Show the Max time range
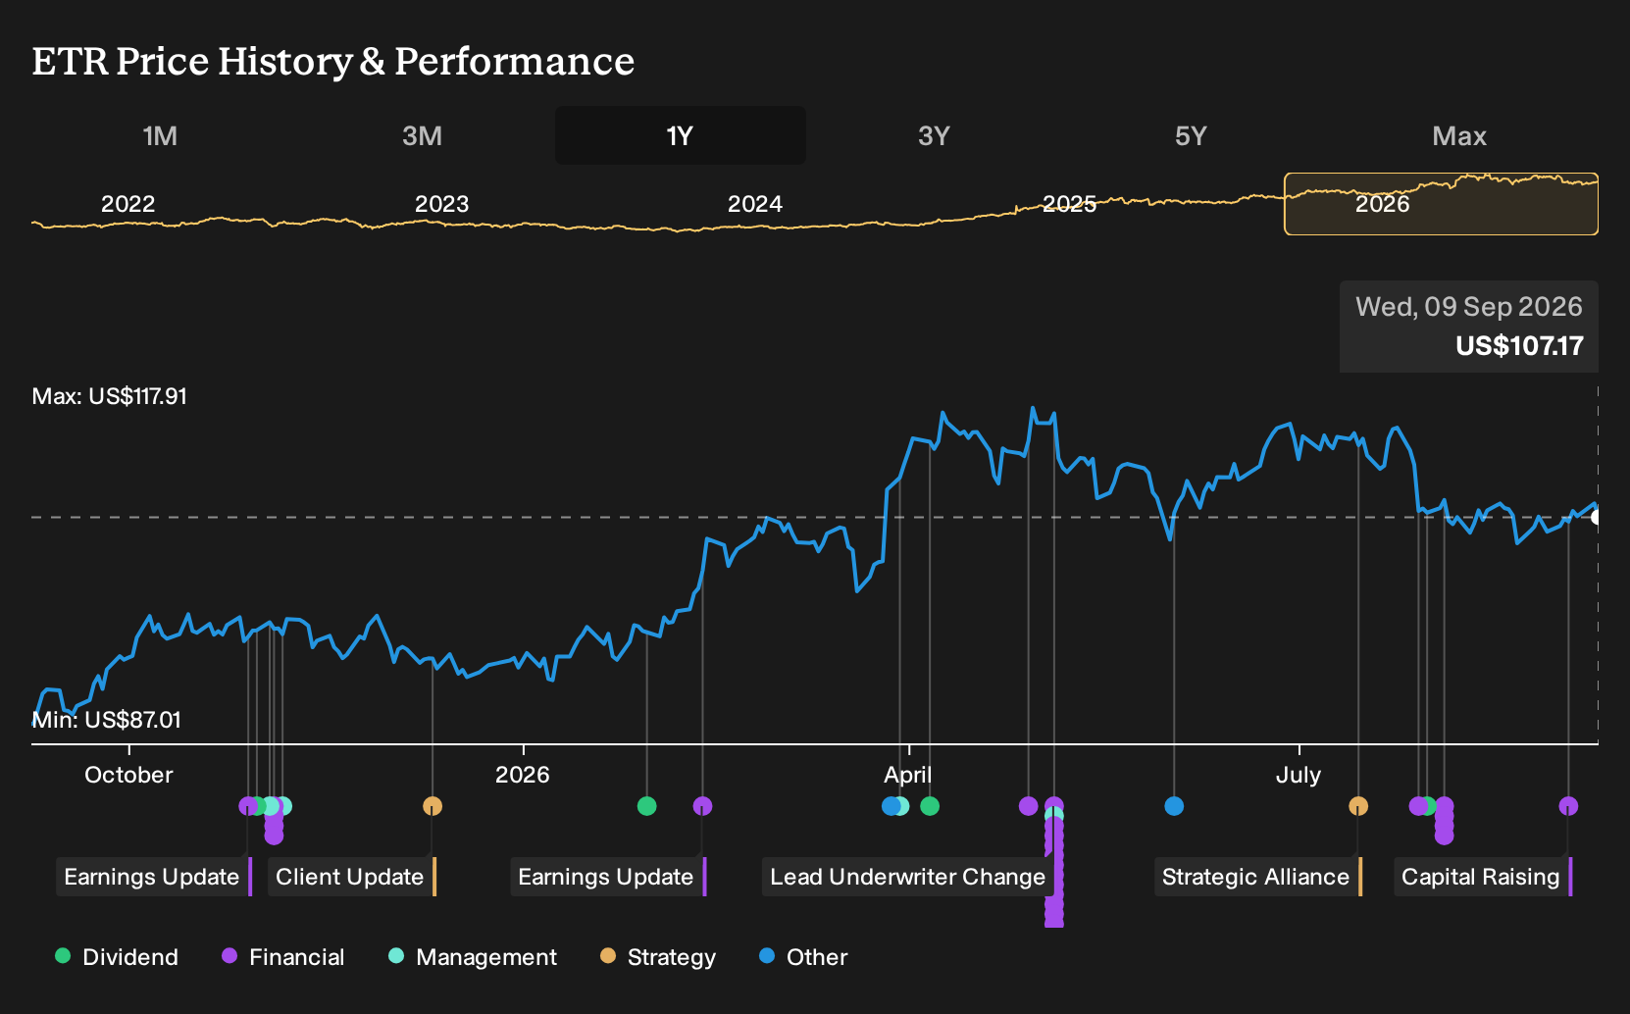This screenshot has width=1630, height=1014. 1459,135
